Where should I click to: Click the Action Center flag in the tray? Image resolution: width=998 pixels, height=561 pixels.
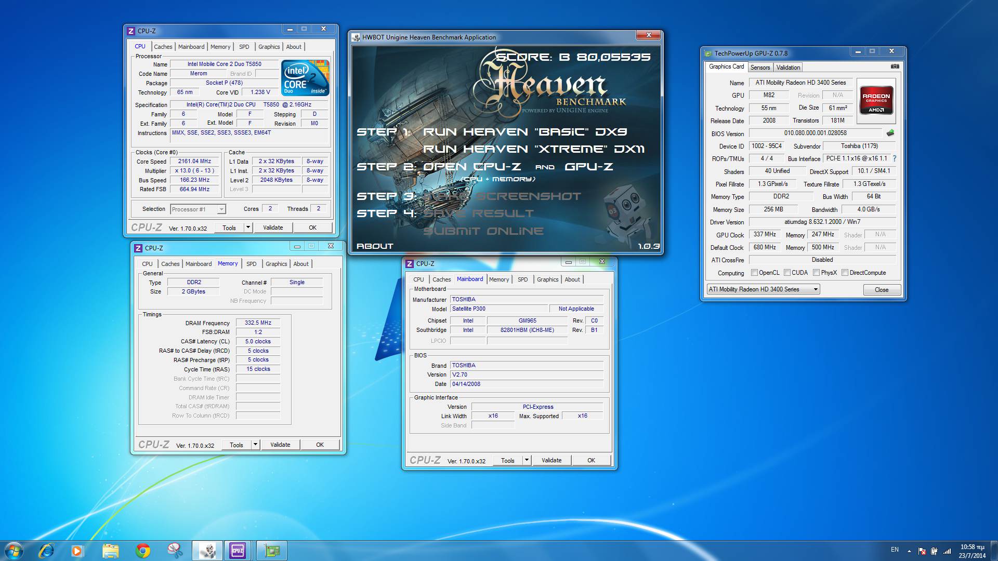click(x=922, y=551)
